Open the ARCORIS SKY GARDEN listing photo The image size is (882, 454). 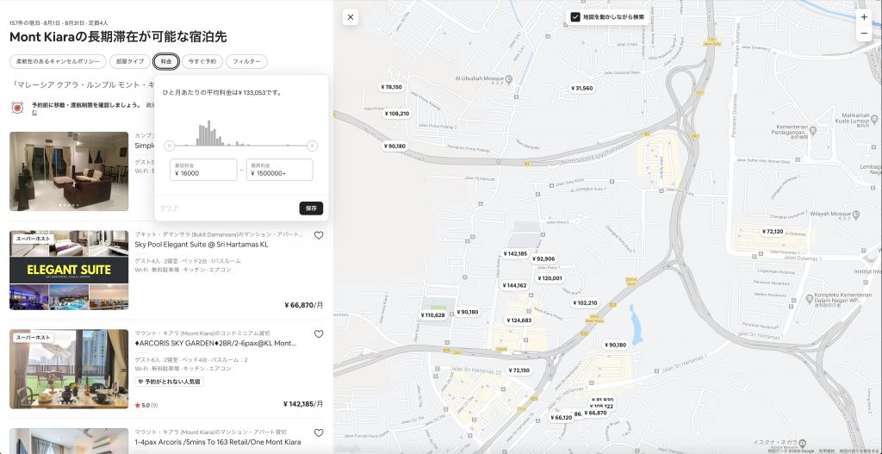pos(69,369)
